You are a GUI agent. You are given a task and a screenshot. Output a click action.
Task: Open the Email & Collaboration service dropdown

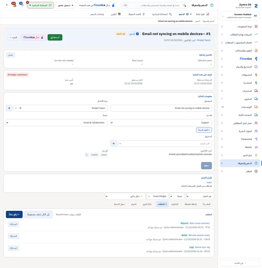(56, 123)
